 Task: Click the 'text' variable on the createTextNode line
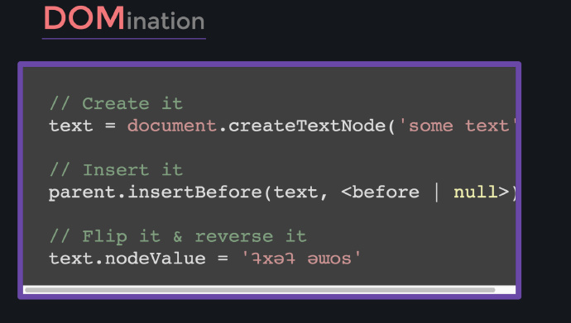coord(71,126)
